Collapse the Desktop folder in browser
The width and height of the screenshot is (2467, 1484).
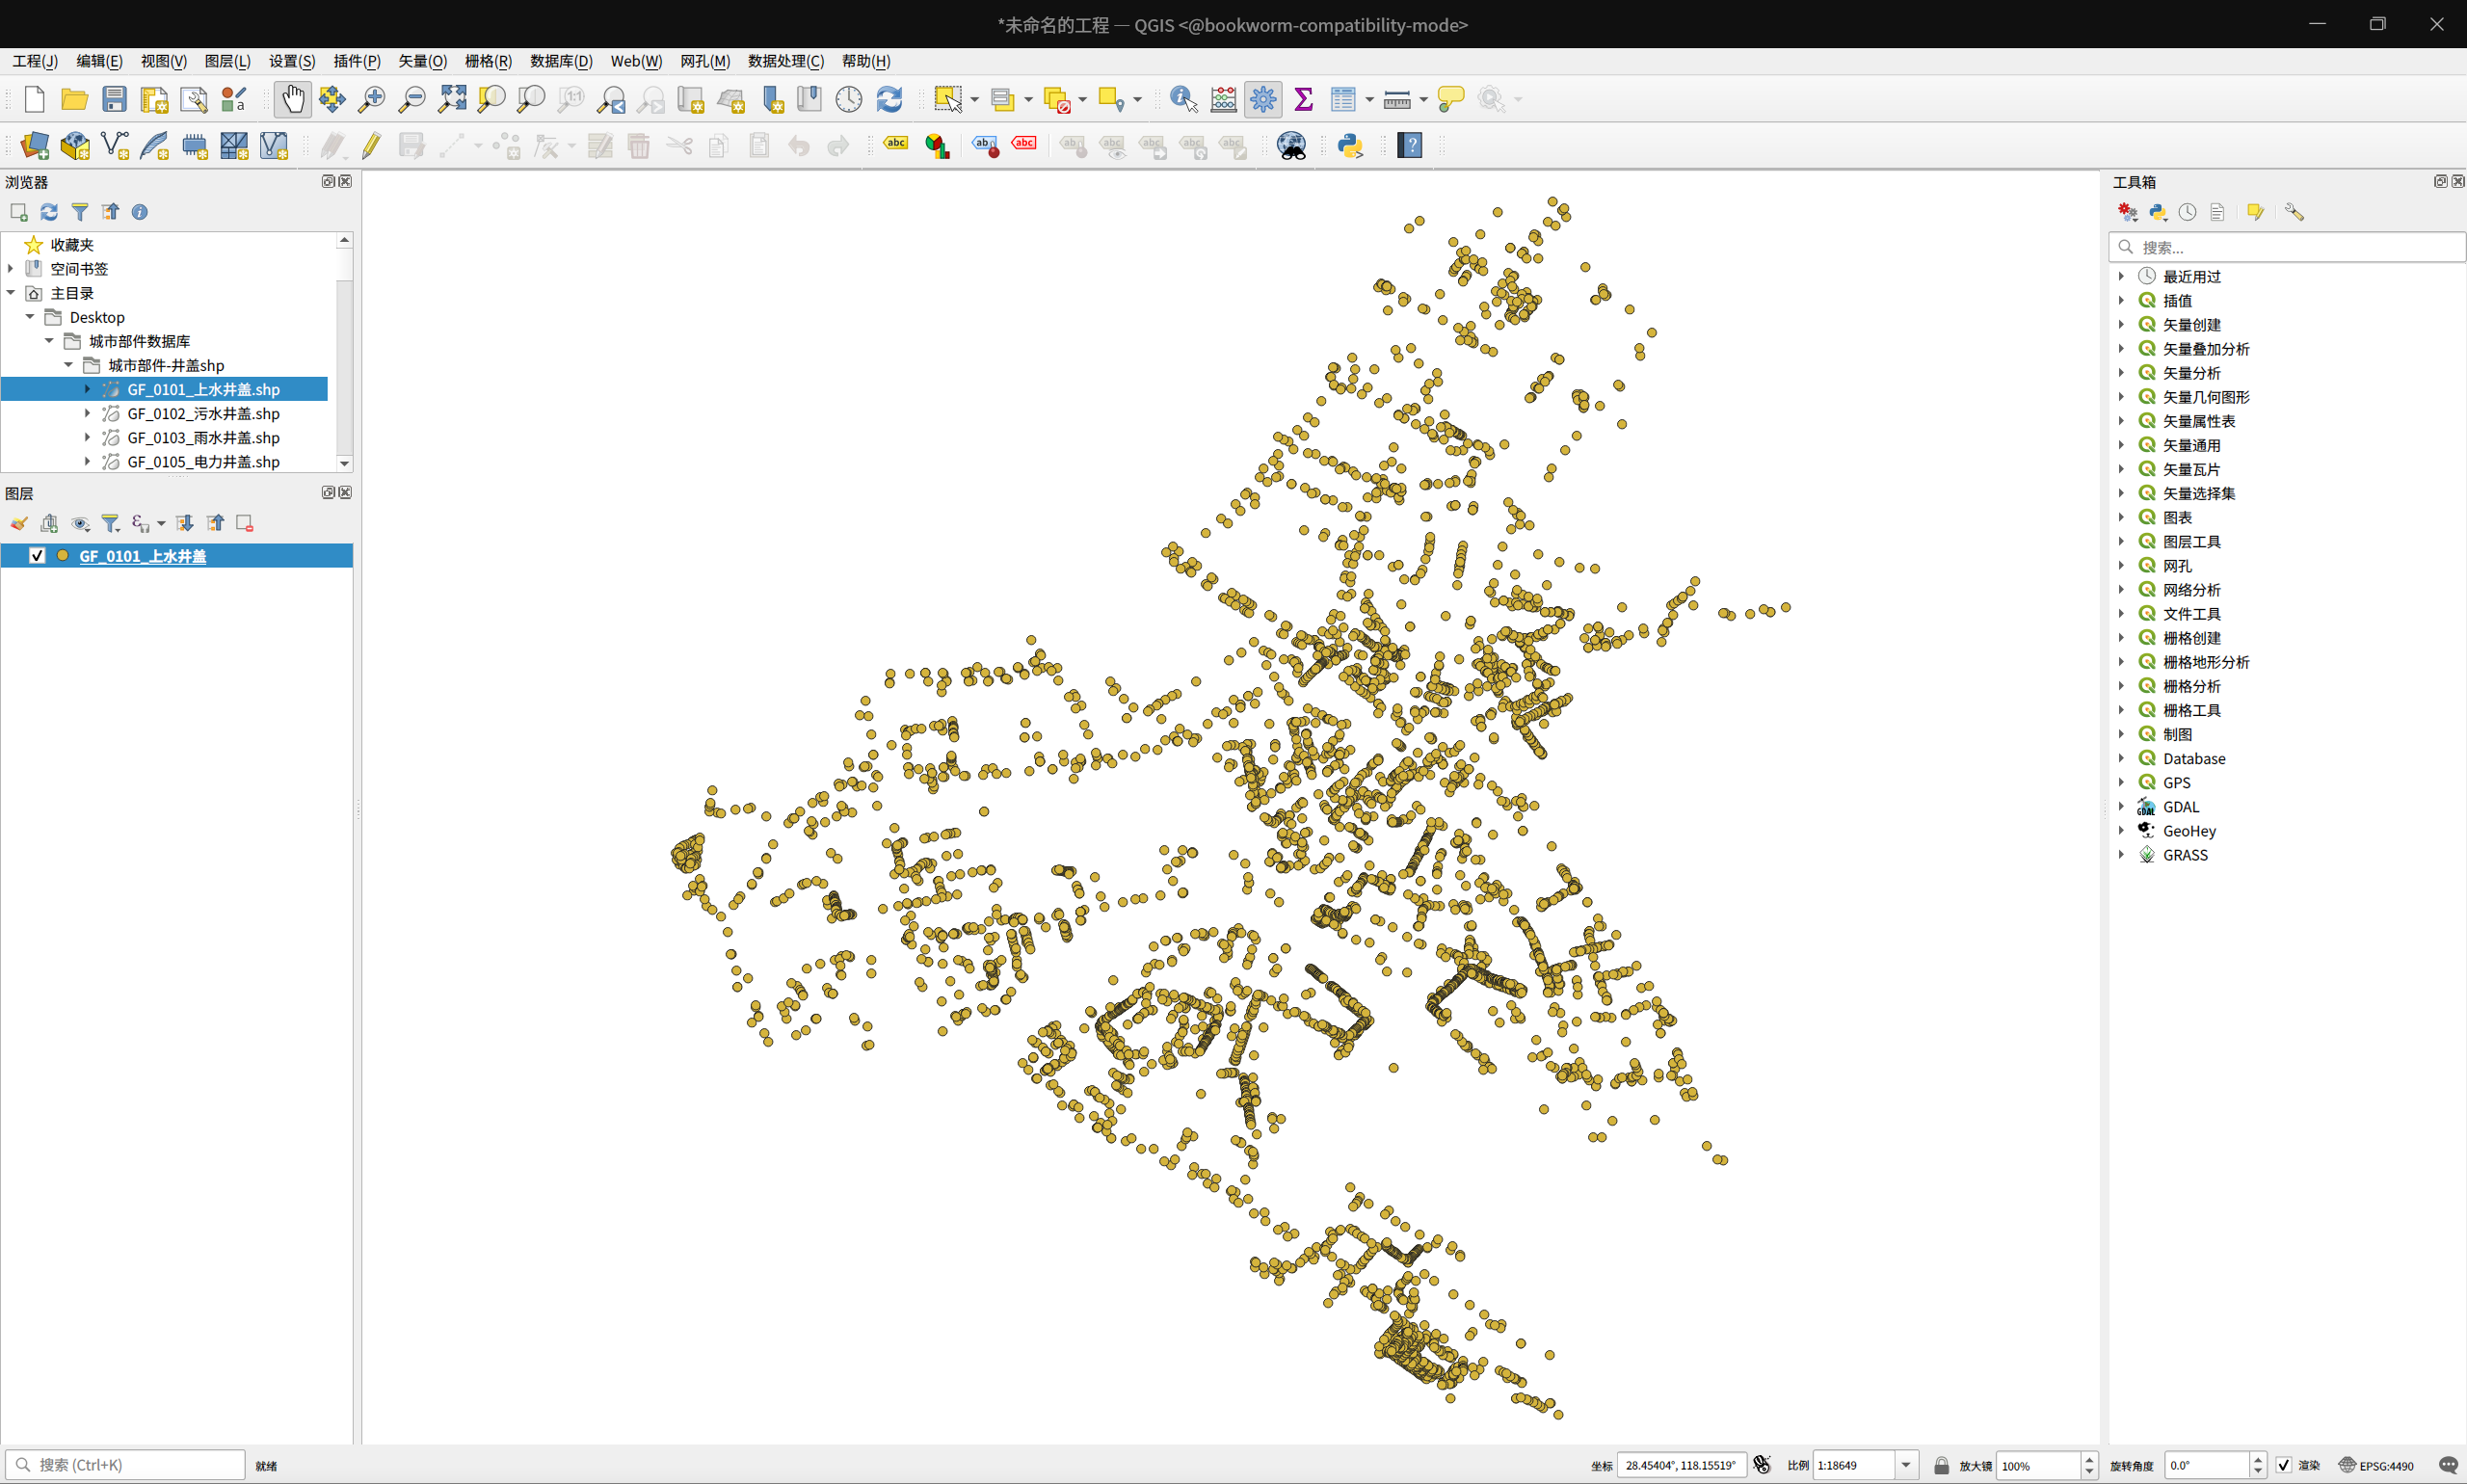pos(30,317)
